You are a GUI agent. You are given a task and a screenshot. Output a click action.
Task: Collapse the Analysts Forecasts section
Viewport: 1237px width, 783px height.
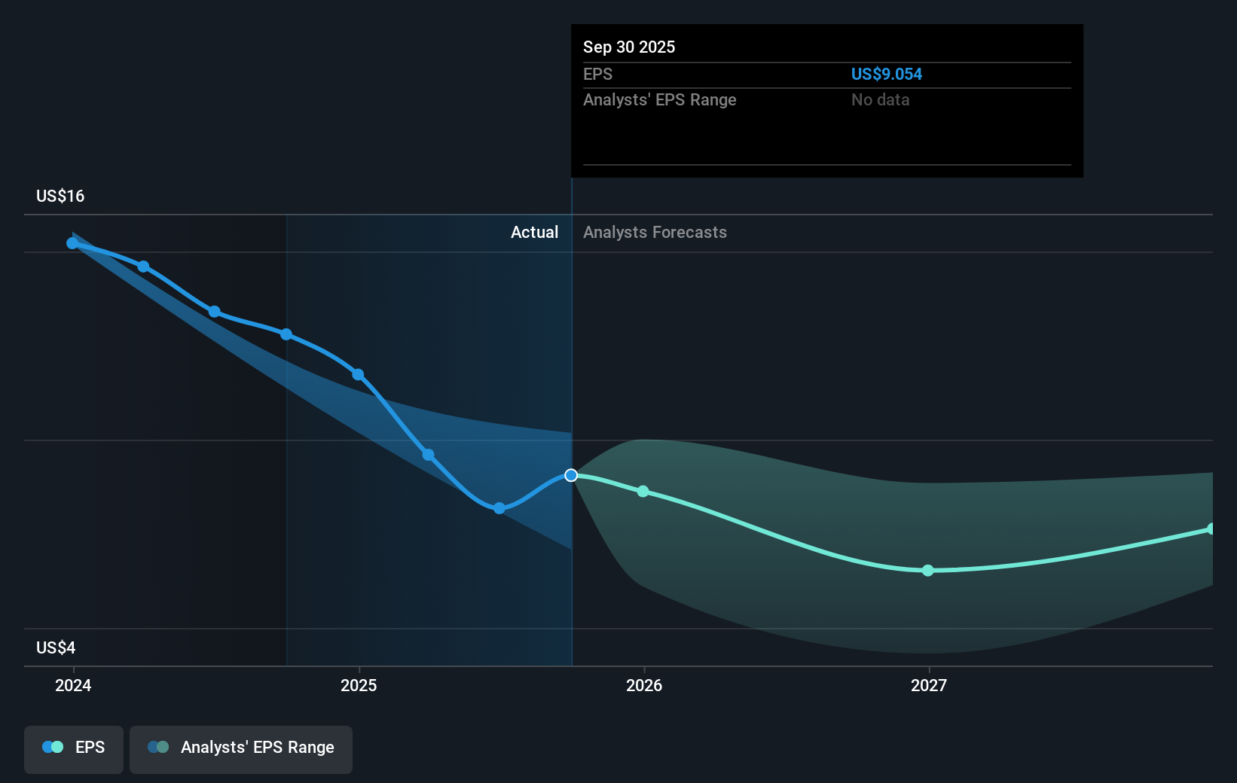pos(655,233)
